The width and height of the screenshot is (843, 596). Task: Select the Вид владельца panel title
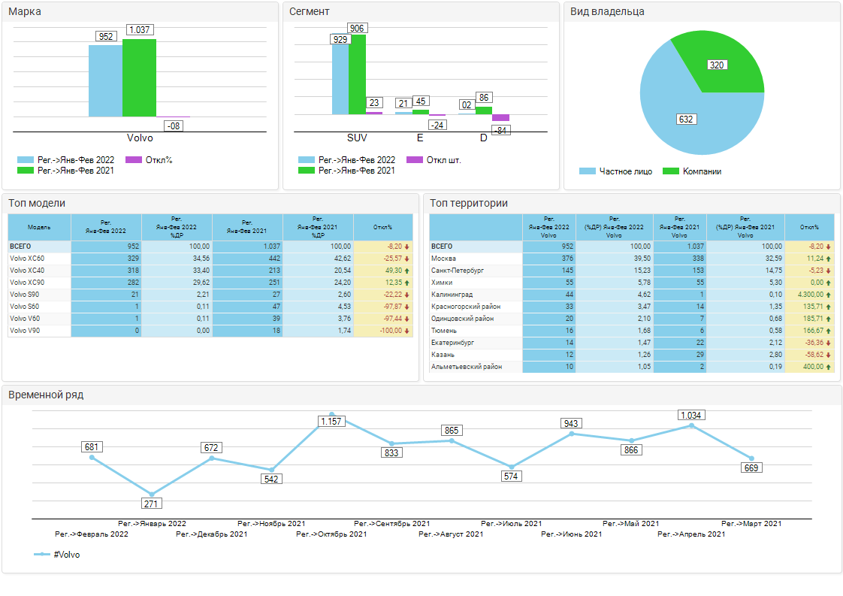click(607, 11)
